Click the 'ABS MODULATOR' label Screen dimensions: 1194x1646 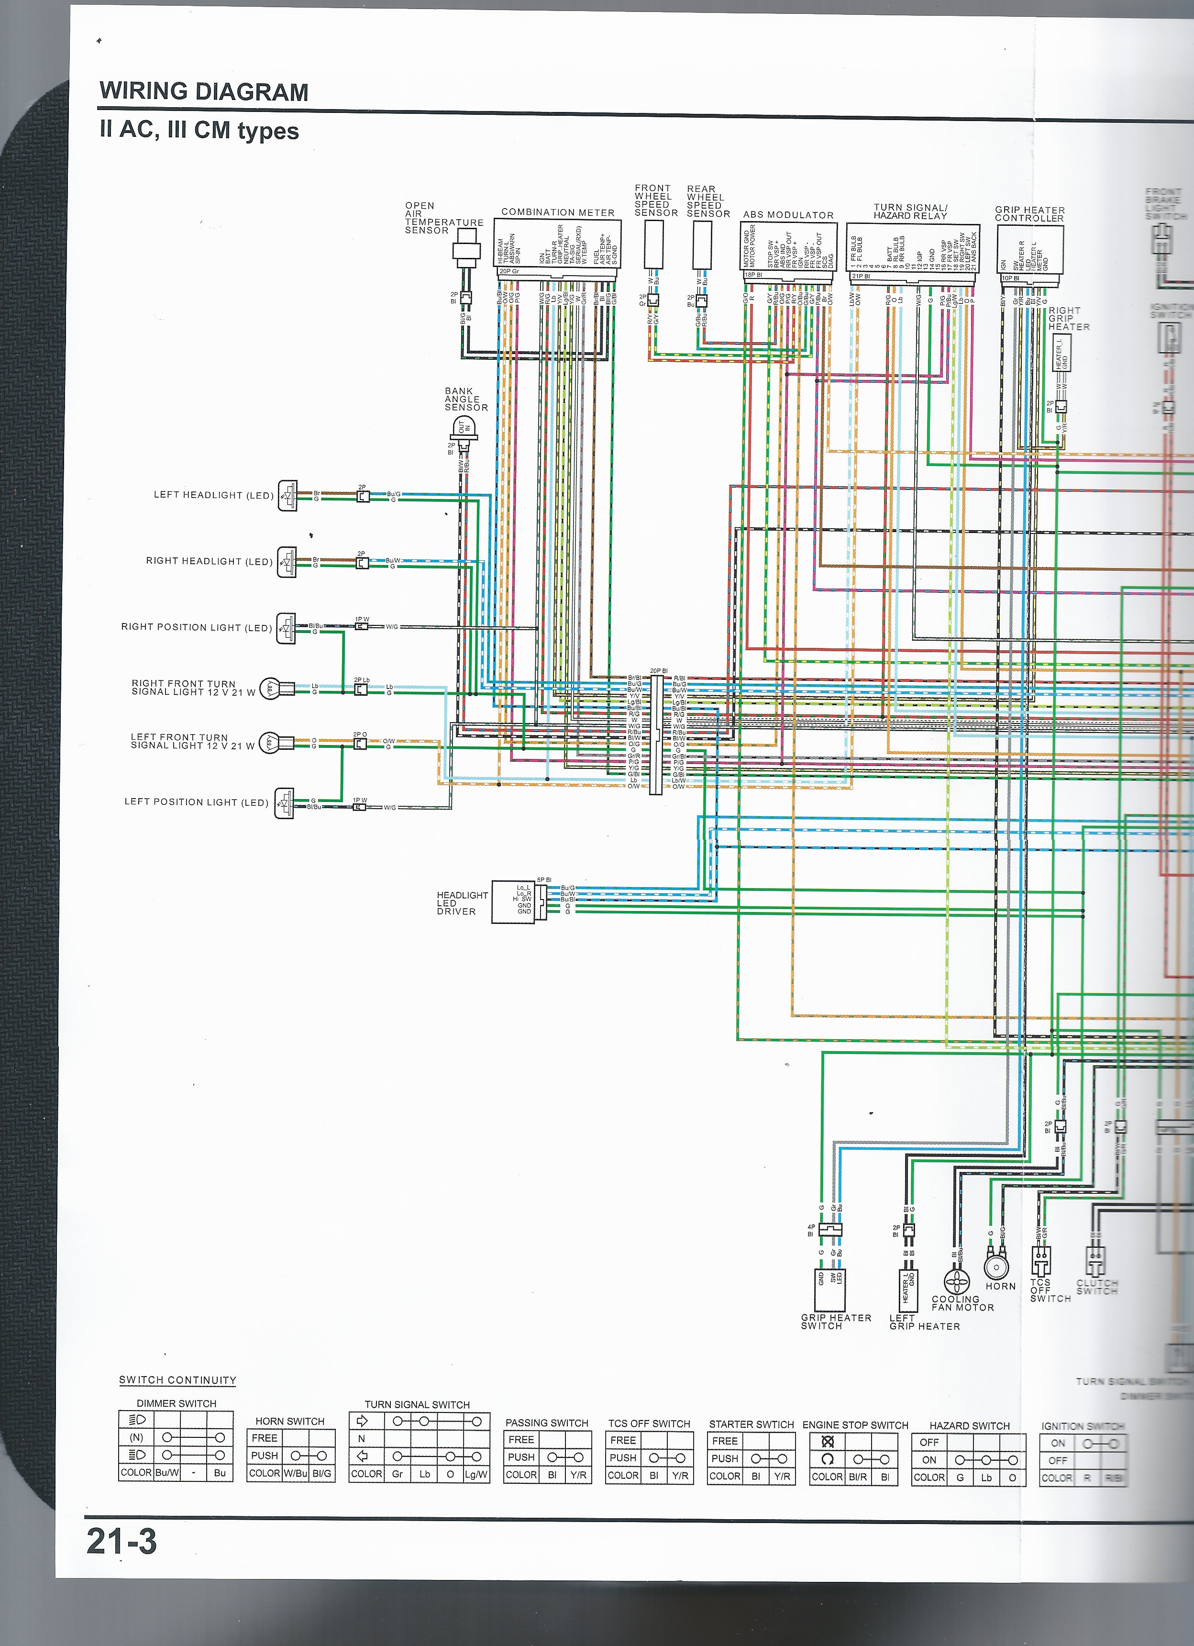(788, 215)
